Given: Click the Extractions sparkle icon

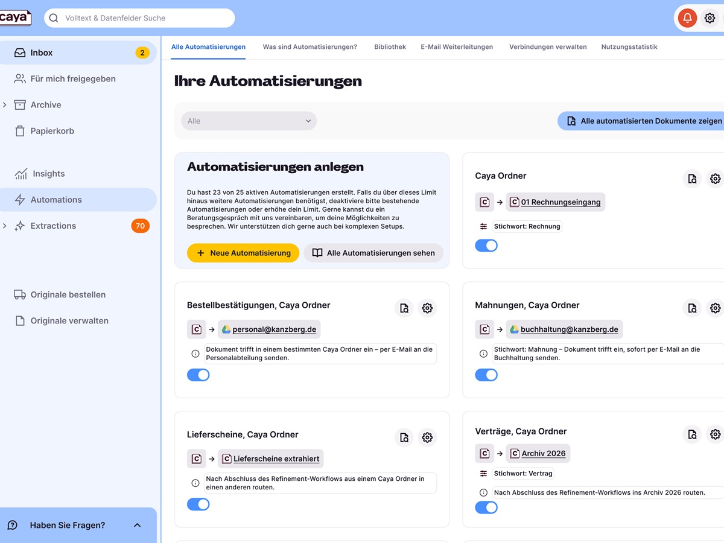Looking at the screenshot, I should (x=20, y=226).
